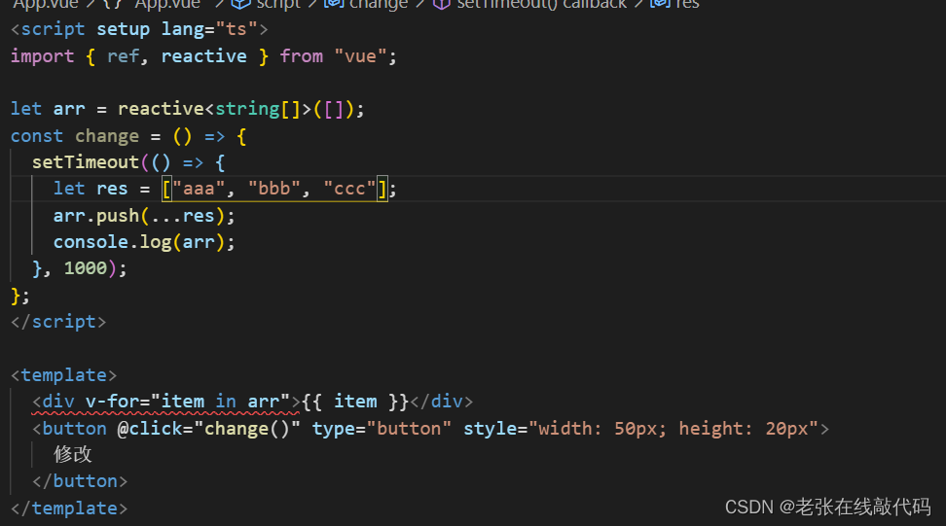Open the setTimeout() callback breadcrumb segment
The image size is (946, 526).
pos(542,4)
